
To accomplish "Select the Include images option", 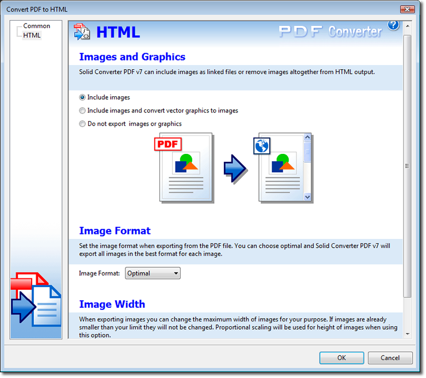I will point(105,97).
